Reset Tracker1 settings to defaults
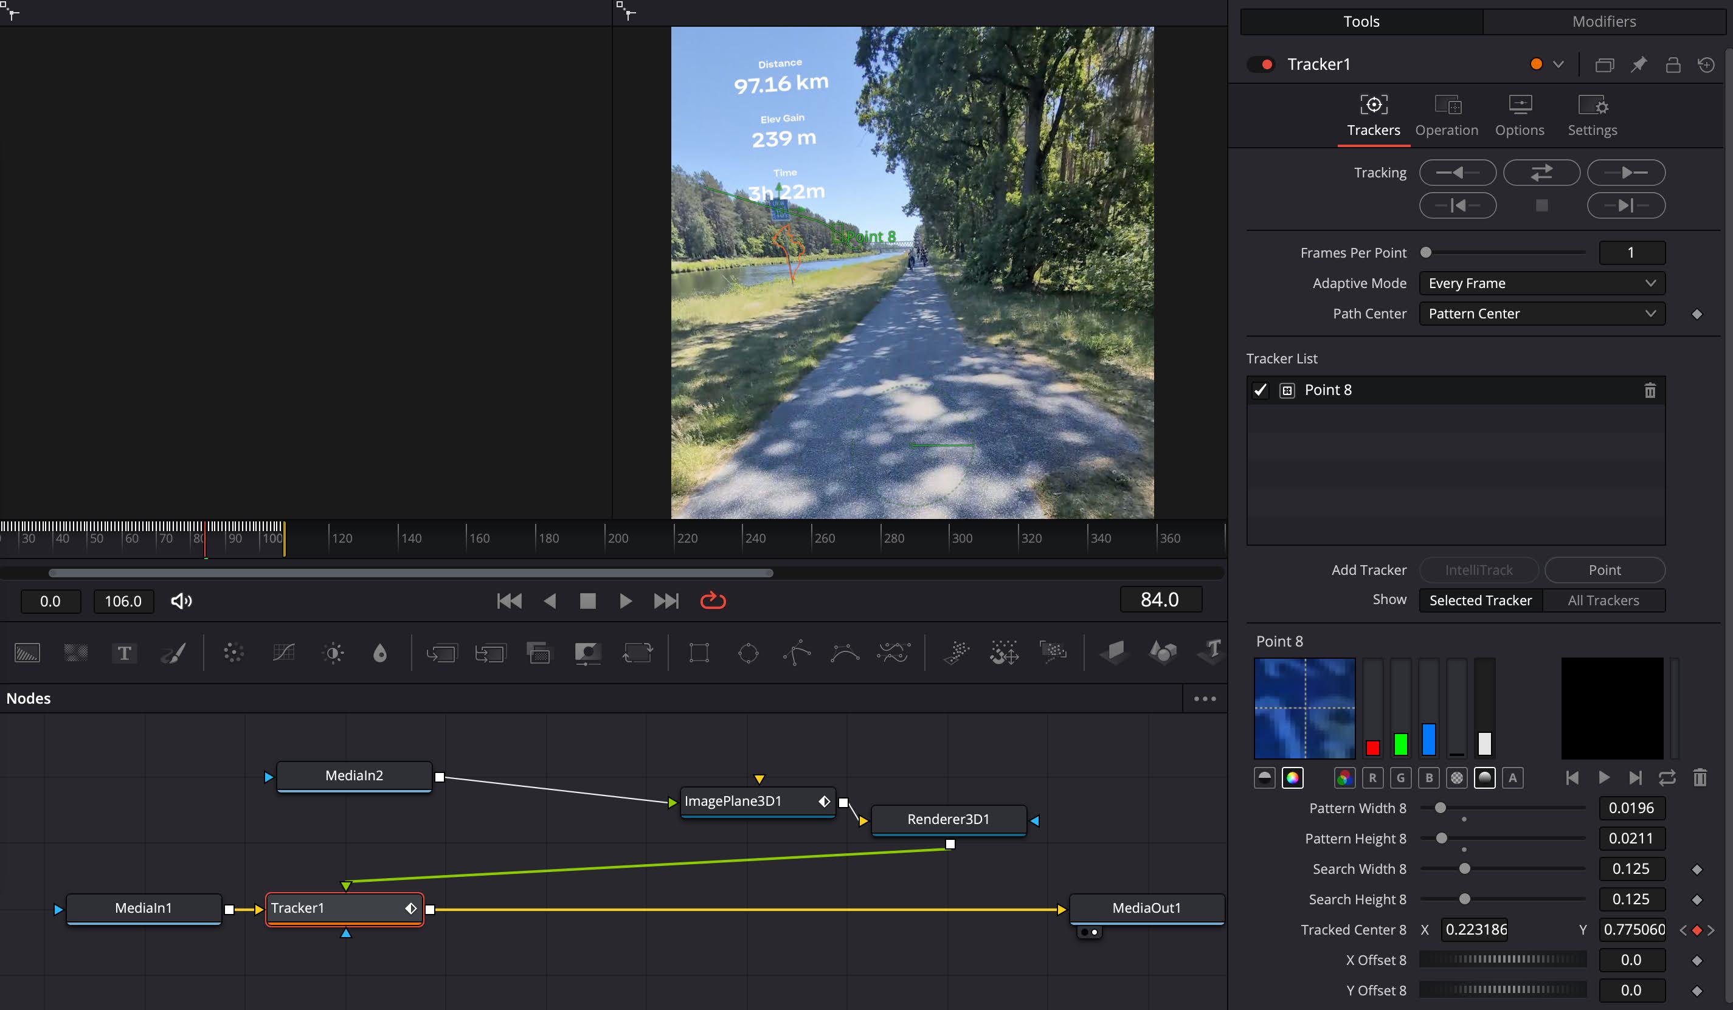 1706,64
